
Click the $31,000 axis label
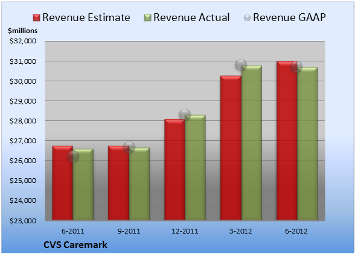click(23, 61)
